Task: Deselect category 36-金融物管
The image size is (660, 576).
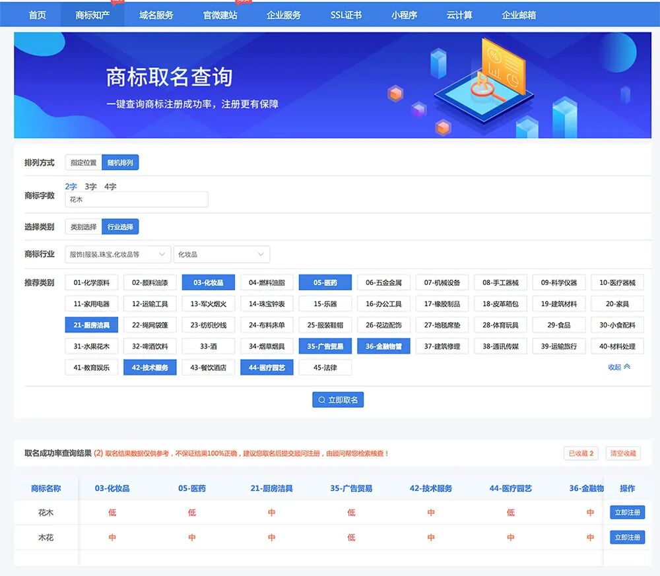Action: pyautogui.click(x=383, y=346)
